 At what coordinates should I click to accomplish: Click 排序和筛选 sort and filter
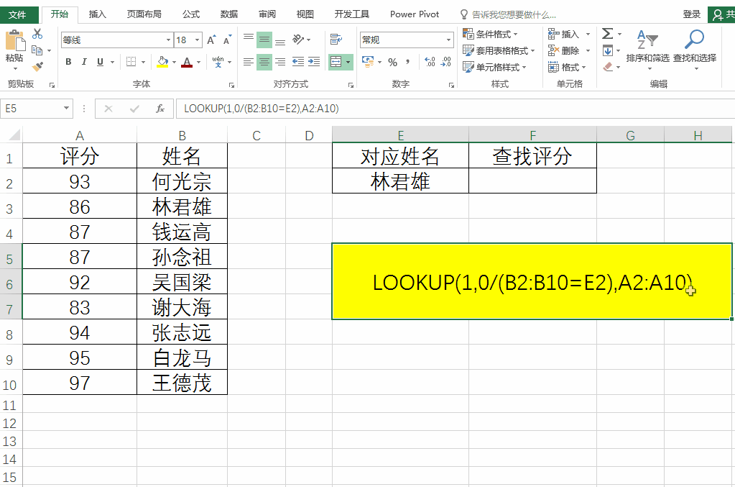coord(648,50)
